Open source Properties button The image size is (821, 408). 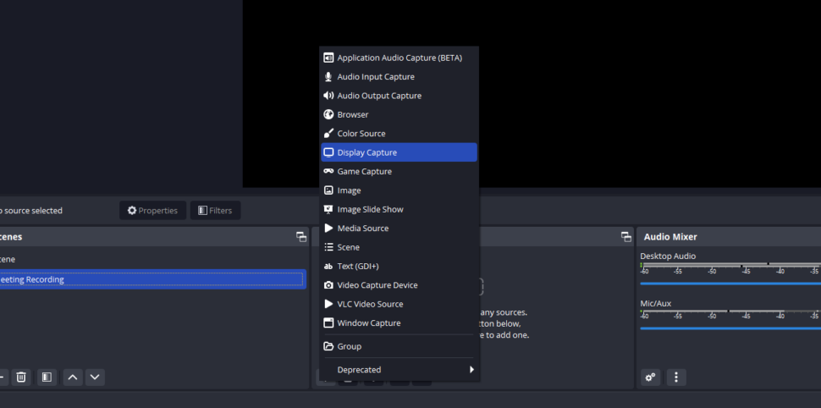pos(152,210)
